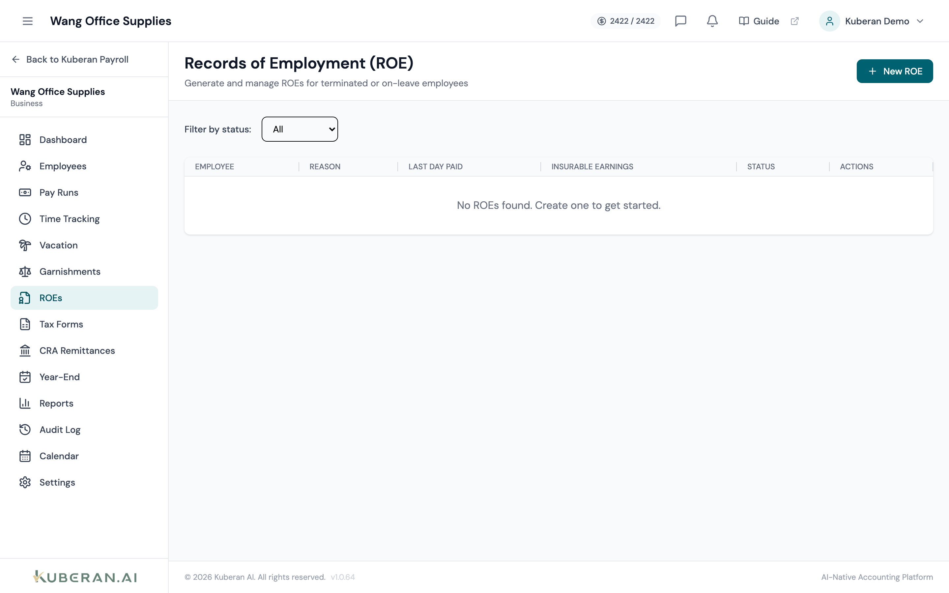Click the STATUS column header

(x=761, y=166)
